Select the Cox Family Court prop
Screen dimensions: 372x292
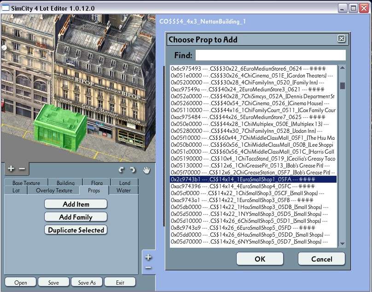click(x=253, y=110)
